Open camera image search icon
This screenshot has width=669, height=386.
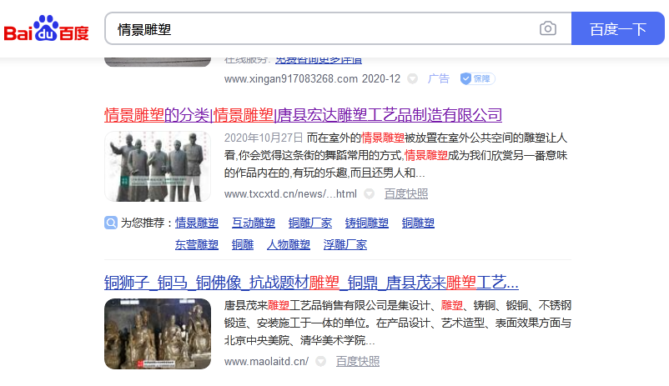548,28
